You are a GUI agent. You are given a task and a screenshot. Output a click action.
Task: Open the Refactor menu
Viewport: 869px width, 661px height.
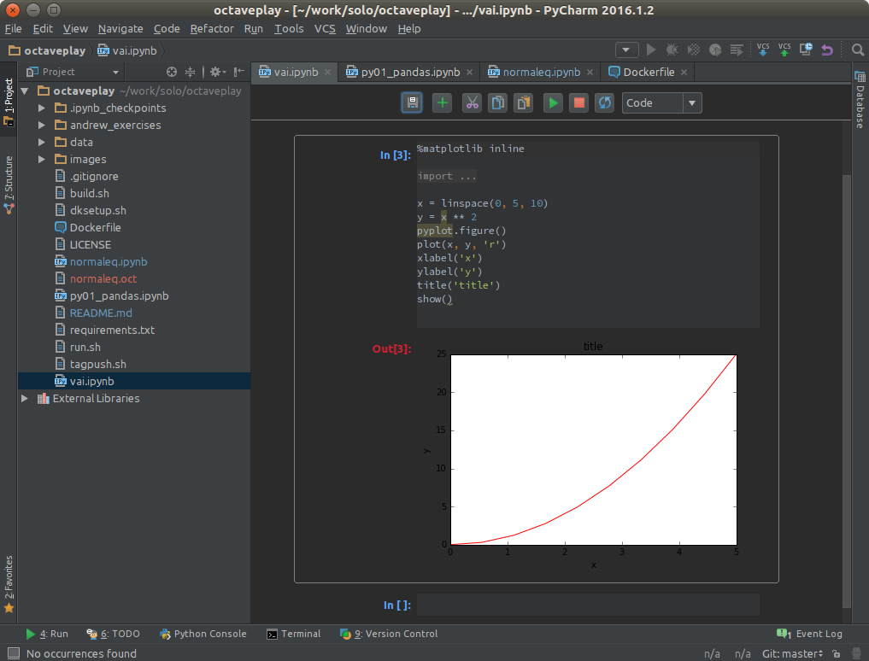click(x=212, y=28)
